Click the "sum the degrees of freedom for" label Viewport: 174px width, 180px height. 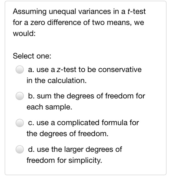(x=91, y=96)
